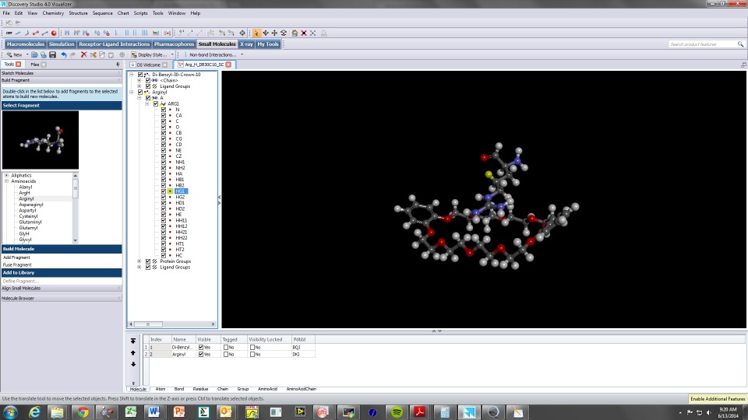This screenshot has height=420, width=748.
Task: Click the search magnifier icon
Action: tap(740, 44)
